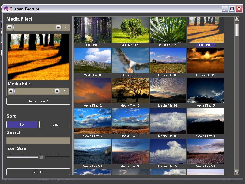Click into the Search field
Screen dimensions: 245x184
[x=38, y=140]
